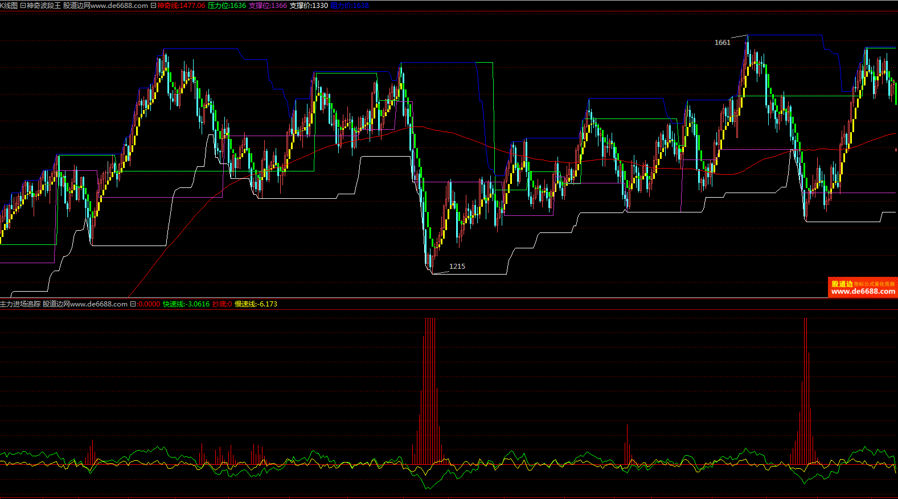Click the 神奇线:1477.06 red value label
This screenshot has width=898, height=499.
(x=181, y=6)
